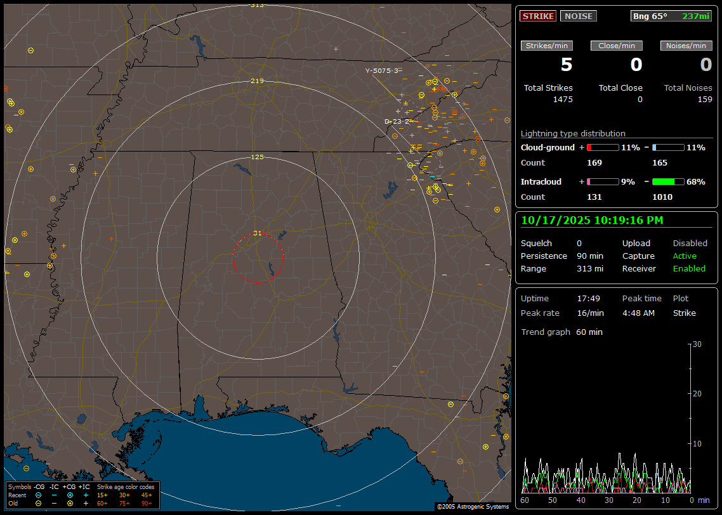Screen dimensions: 722x515
Task: Click the Astrogenic Systems copyright text
Action: pyautogui.click(x=473, y=507)
